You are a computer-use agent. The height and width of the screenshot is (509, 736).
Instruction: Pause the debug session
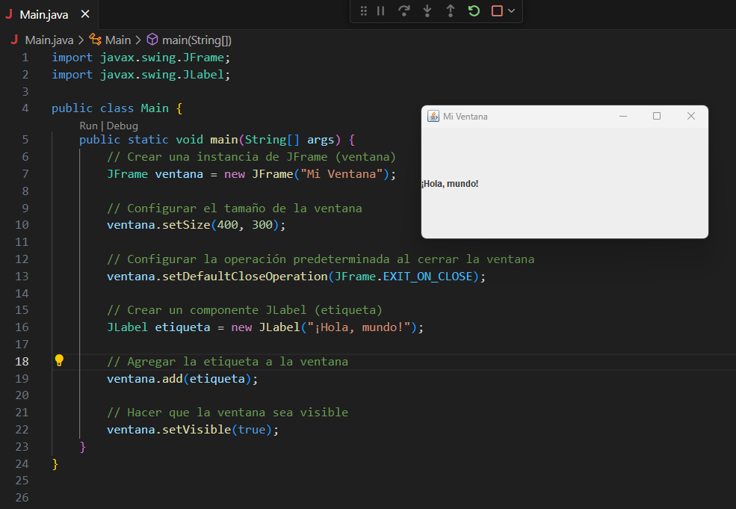[380, 10]
